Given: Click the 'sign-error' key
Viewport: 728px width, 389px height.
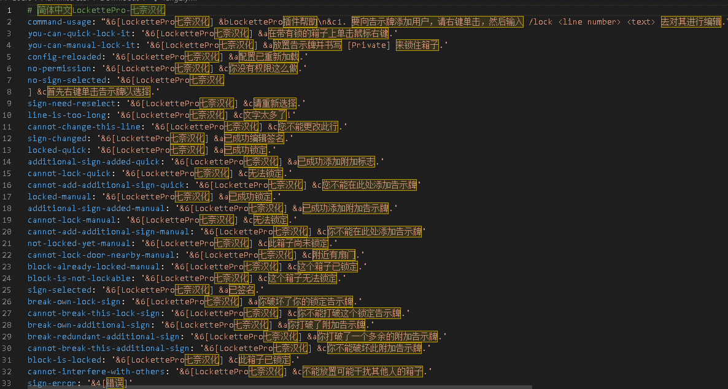Looking at the screenshot, I should pyautogui.click(x=52, y=383).
